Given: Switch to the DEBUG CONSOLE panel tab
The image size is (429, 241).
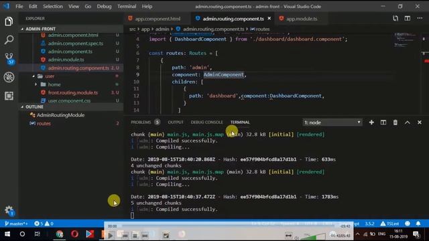Looking at the screenshot, I should tap(207, 122).
